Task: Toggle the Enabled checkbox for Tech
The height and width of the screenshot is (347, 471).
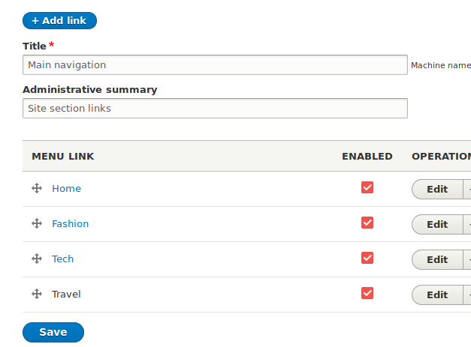Action: pos(367,258)
